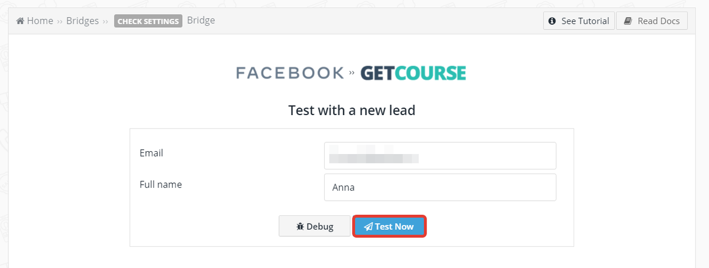
Task: Click the book icon beside Read Docs
Action: point(627,21)
